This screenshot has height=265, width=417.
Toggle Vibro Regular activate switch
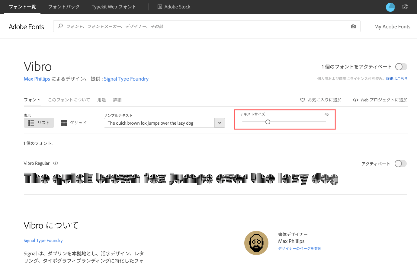click(401, 164)
